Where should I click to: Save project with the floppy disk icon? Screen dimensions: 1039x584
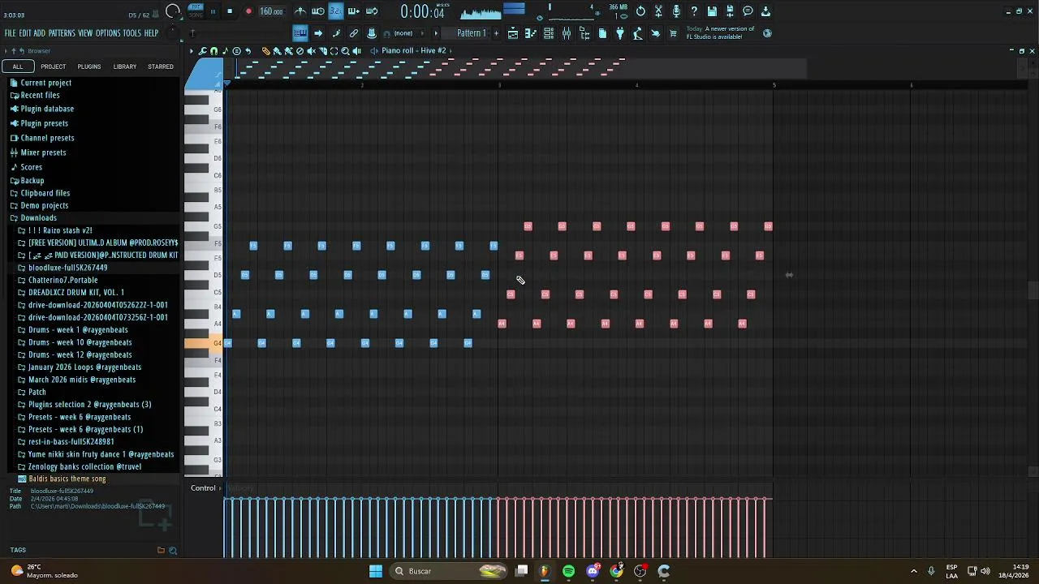(712, 11)
